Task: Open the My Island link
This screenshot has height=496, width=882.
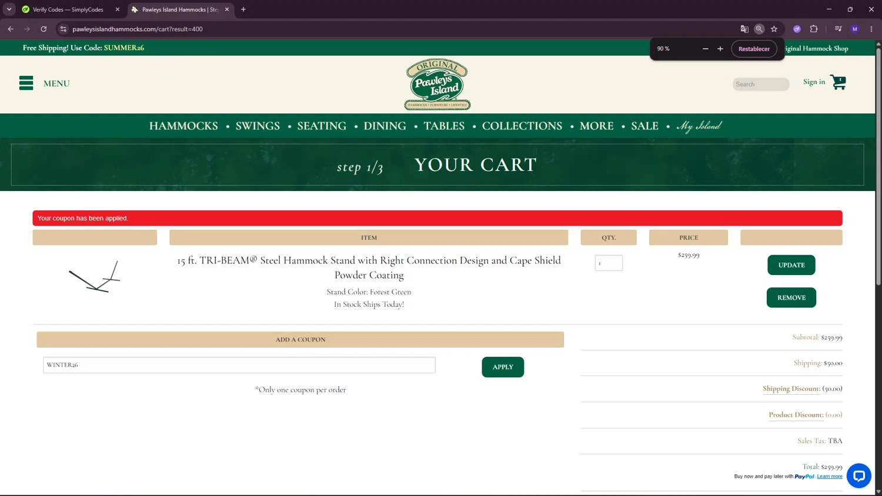Action: pos(699,126)
